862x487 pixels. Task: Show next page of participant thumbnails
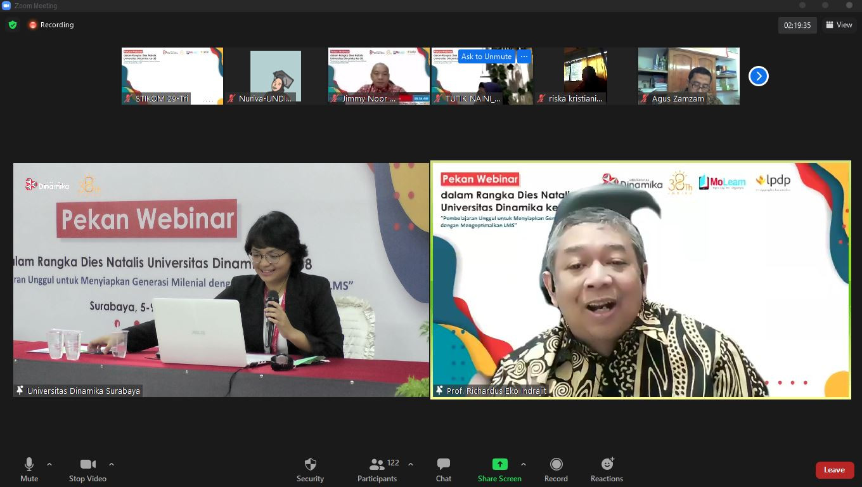[x=758, y=76]
